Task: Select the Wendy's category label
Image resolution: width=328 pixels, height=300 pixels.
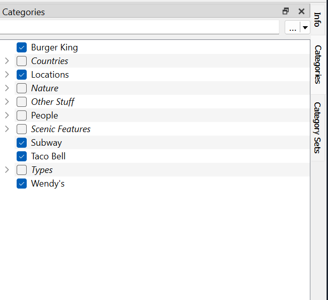Action: pos(48,184)
